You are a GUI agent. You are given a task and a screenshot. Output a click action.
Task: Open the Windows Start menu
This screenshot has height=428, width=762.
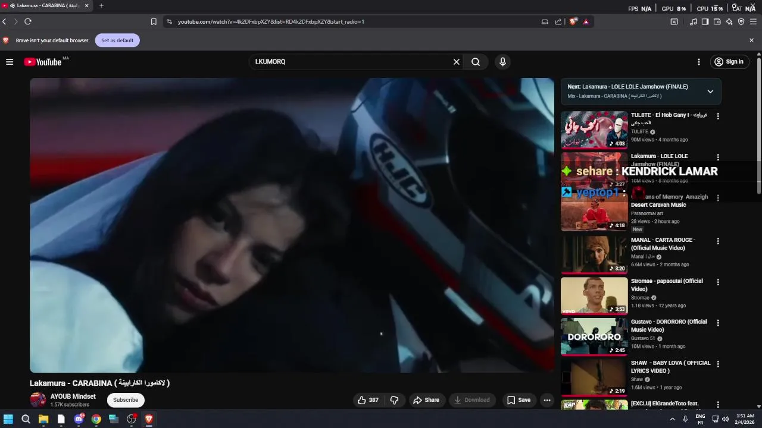pyautogui.click(x=8, y=419)
